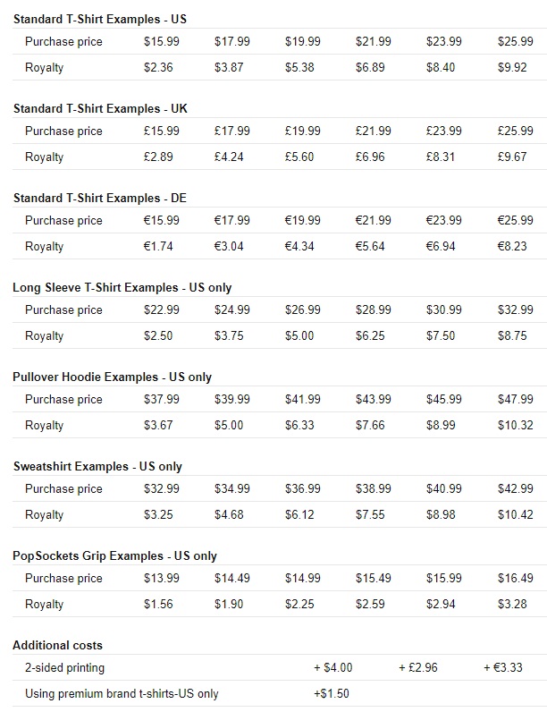Image resolution: width=547 pixels, height=712 pixels.
Task: Select the Sweatshirt Examples - US only heading
Action: pos(97,466)
